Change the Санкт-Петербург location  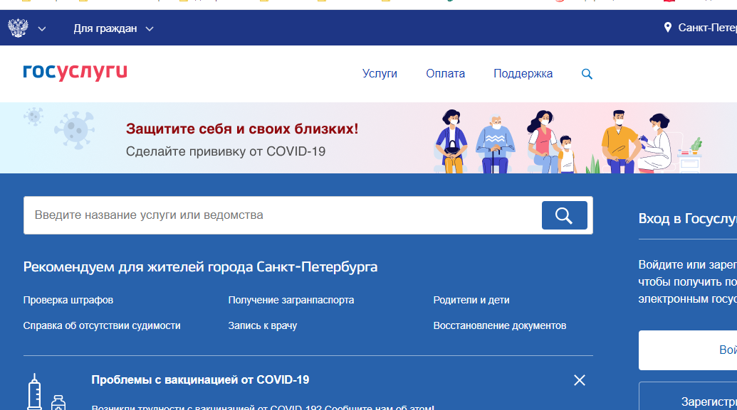[707, 28]
